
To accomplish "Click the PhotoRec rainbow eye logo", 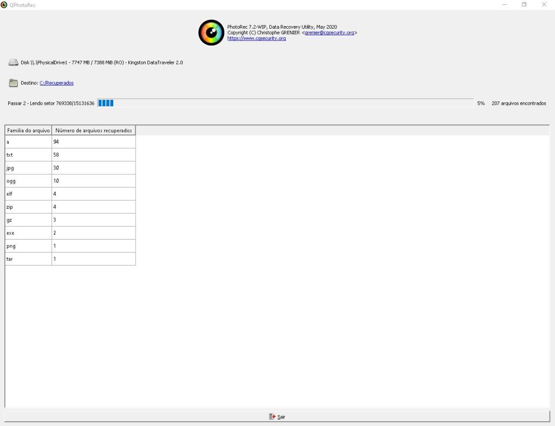I will point(211,33).
